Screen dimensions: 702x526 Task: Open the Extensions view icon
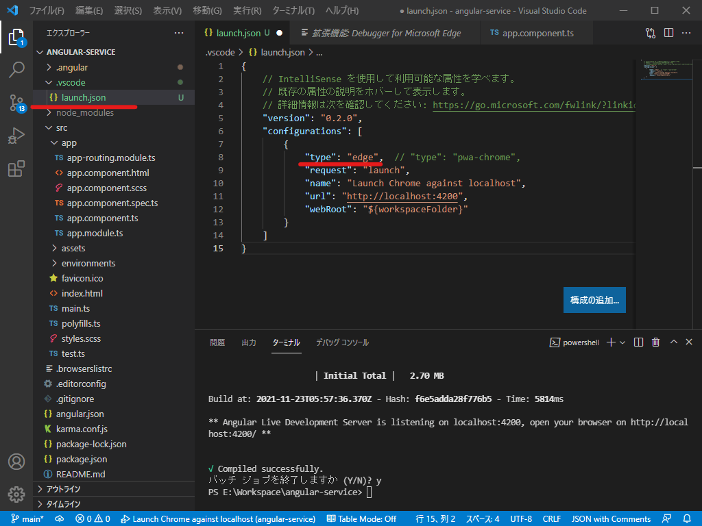pos(16,168)
